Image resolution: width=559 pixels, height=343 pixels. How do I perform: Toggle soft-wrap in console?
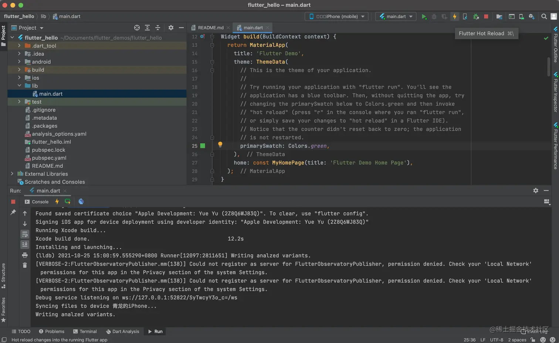tap(25, 234)
